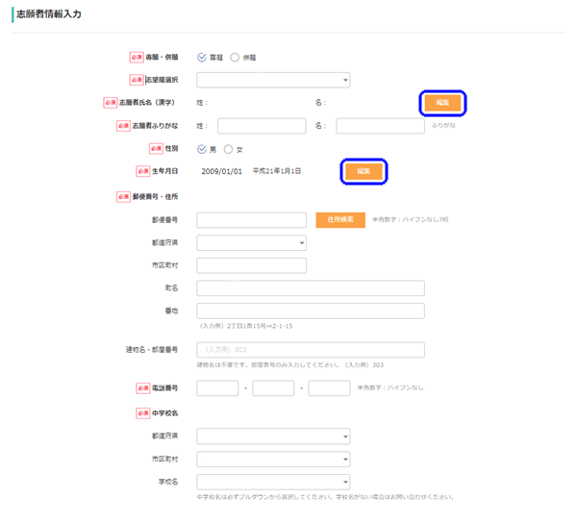Viewport: 577px width, 523px height.
Task: Choose 女 for gender
Action: coord(229,149)
